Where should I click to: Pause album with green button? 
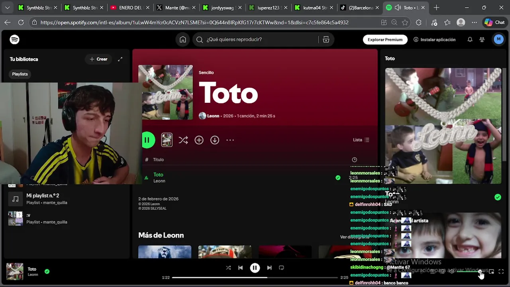coord(147,140)
